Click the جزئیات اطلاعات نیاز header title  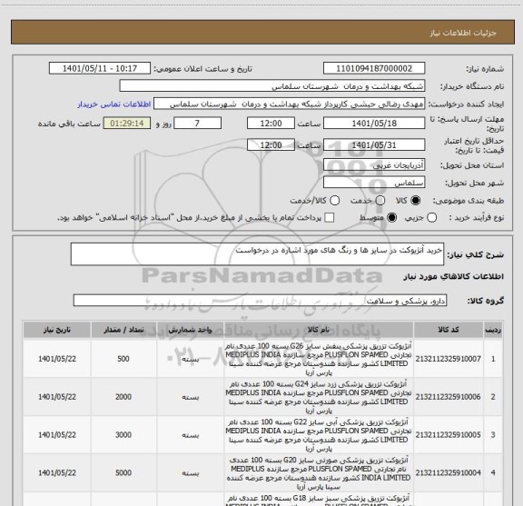coord(463,33)
